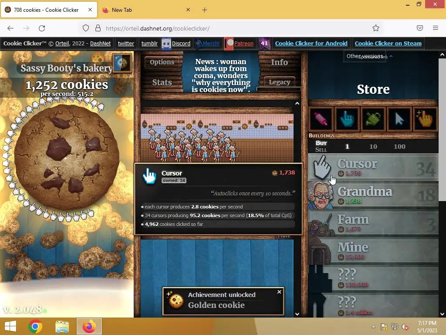Screen dimensions: 446x335
Task: Open the tumblr link
Action: pos(149,44)
